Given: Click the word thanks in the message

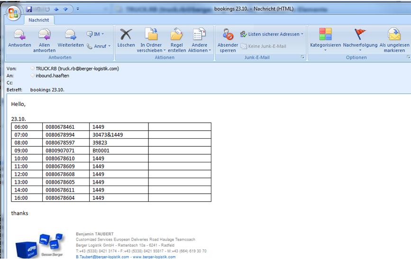Looking at the screenshot, I should [19, 213].
